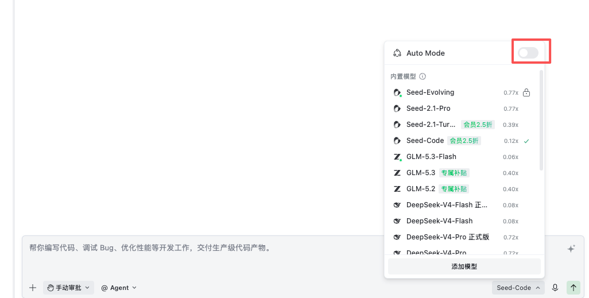Click the 添加模型 button
The width and height of the screenshot is (589, 298).
pos(464,266)
